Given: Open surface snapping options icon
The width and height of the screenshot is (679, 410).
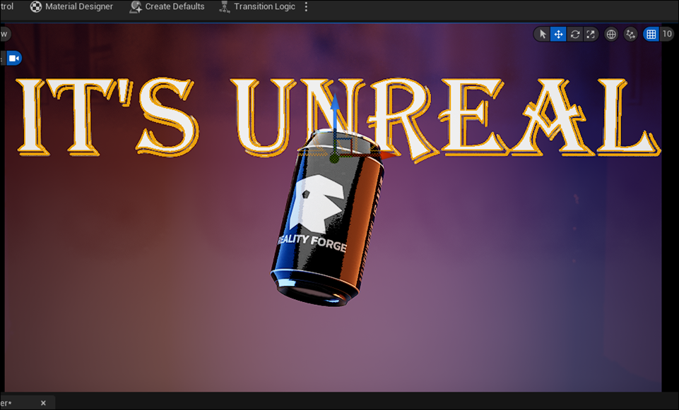Looking at the screenshot, I should pos(630,34).
